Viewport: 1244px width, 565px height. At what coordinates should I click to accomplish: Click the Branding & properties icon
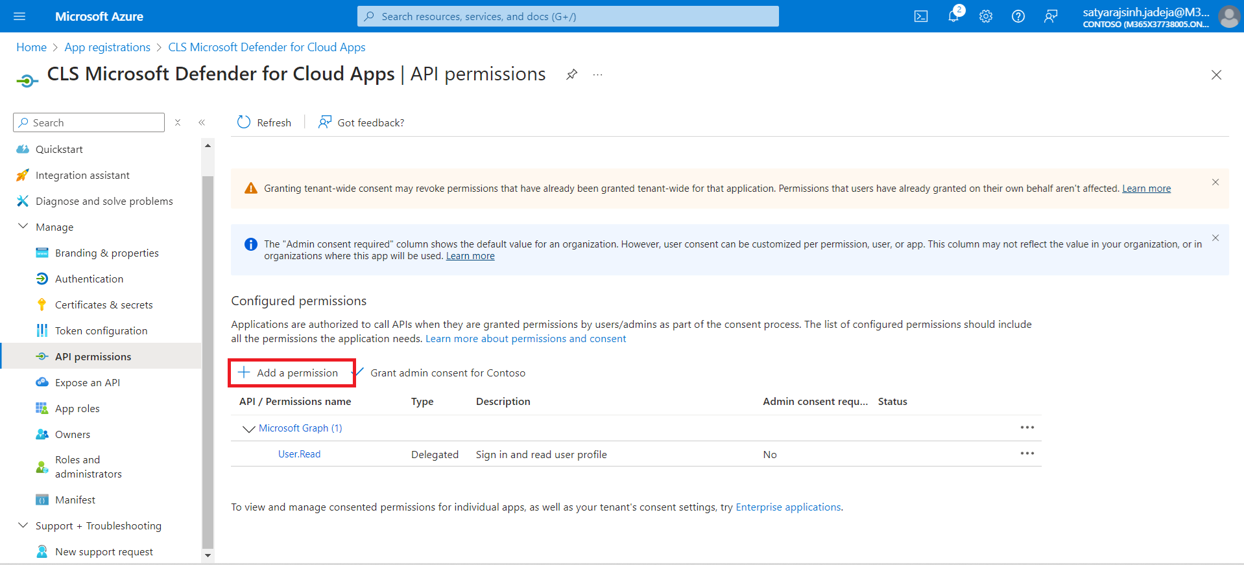click(x=42, y=253)
